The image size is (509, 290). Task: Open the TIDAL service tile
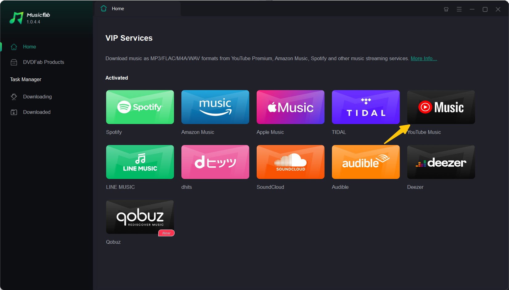366,107
